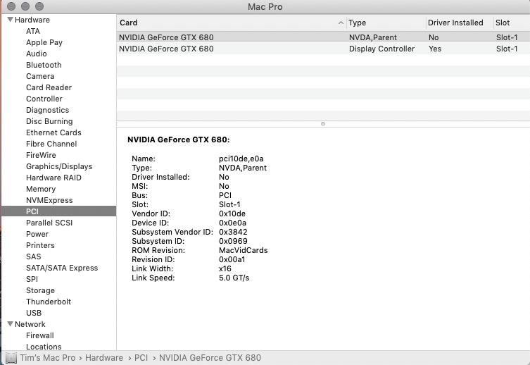The width and height of the screenshot is (530, 365).
Task: Open the Bluetooth hardware entry
Action: point(44,65)
